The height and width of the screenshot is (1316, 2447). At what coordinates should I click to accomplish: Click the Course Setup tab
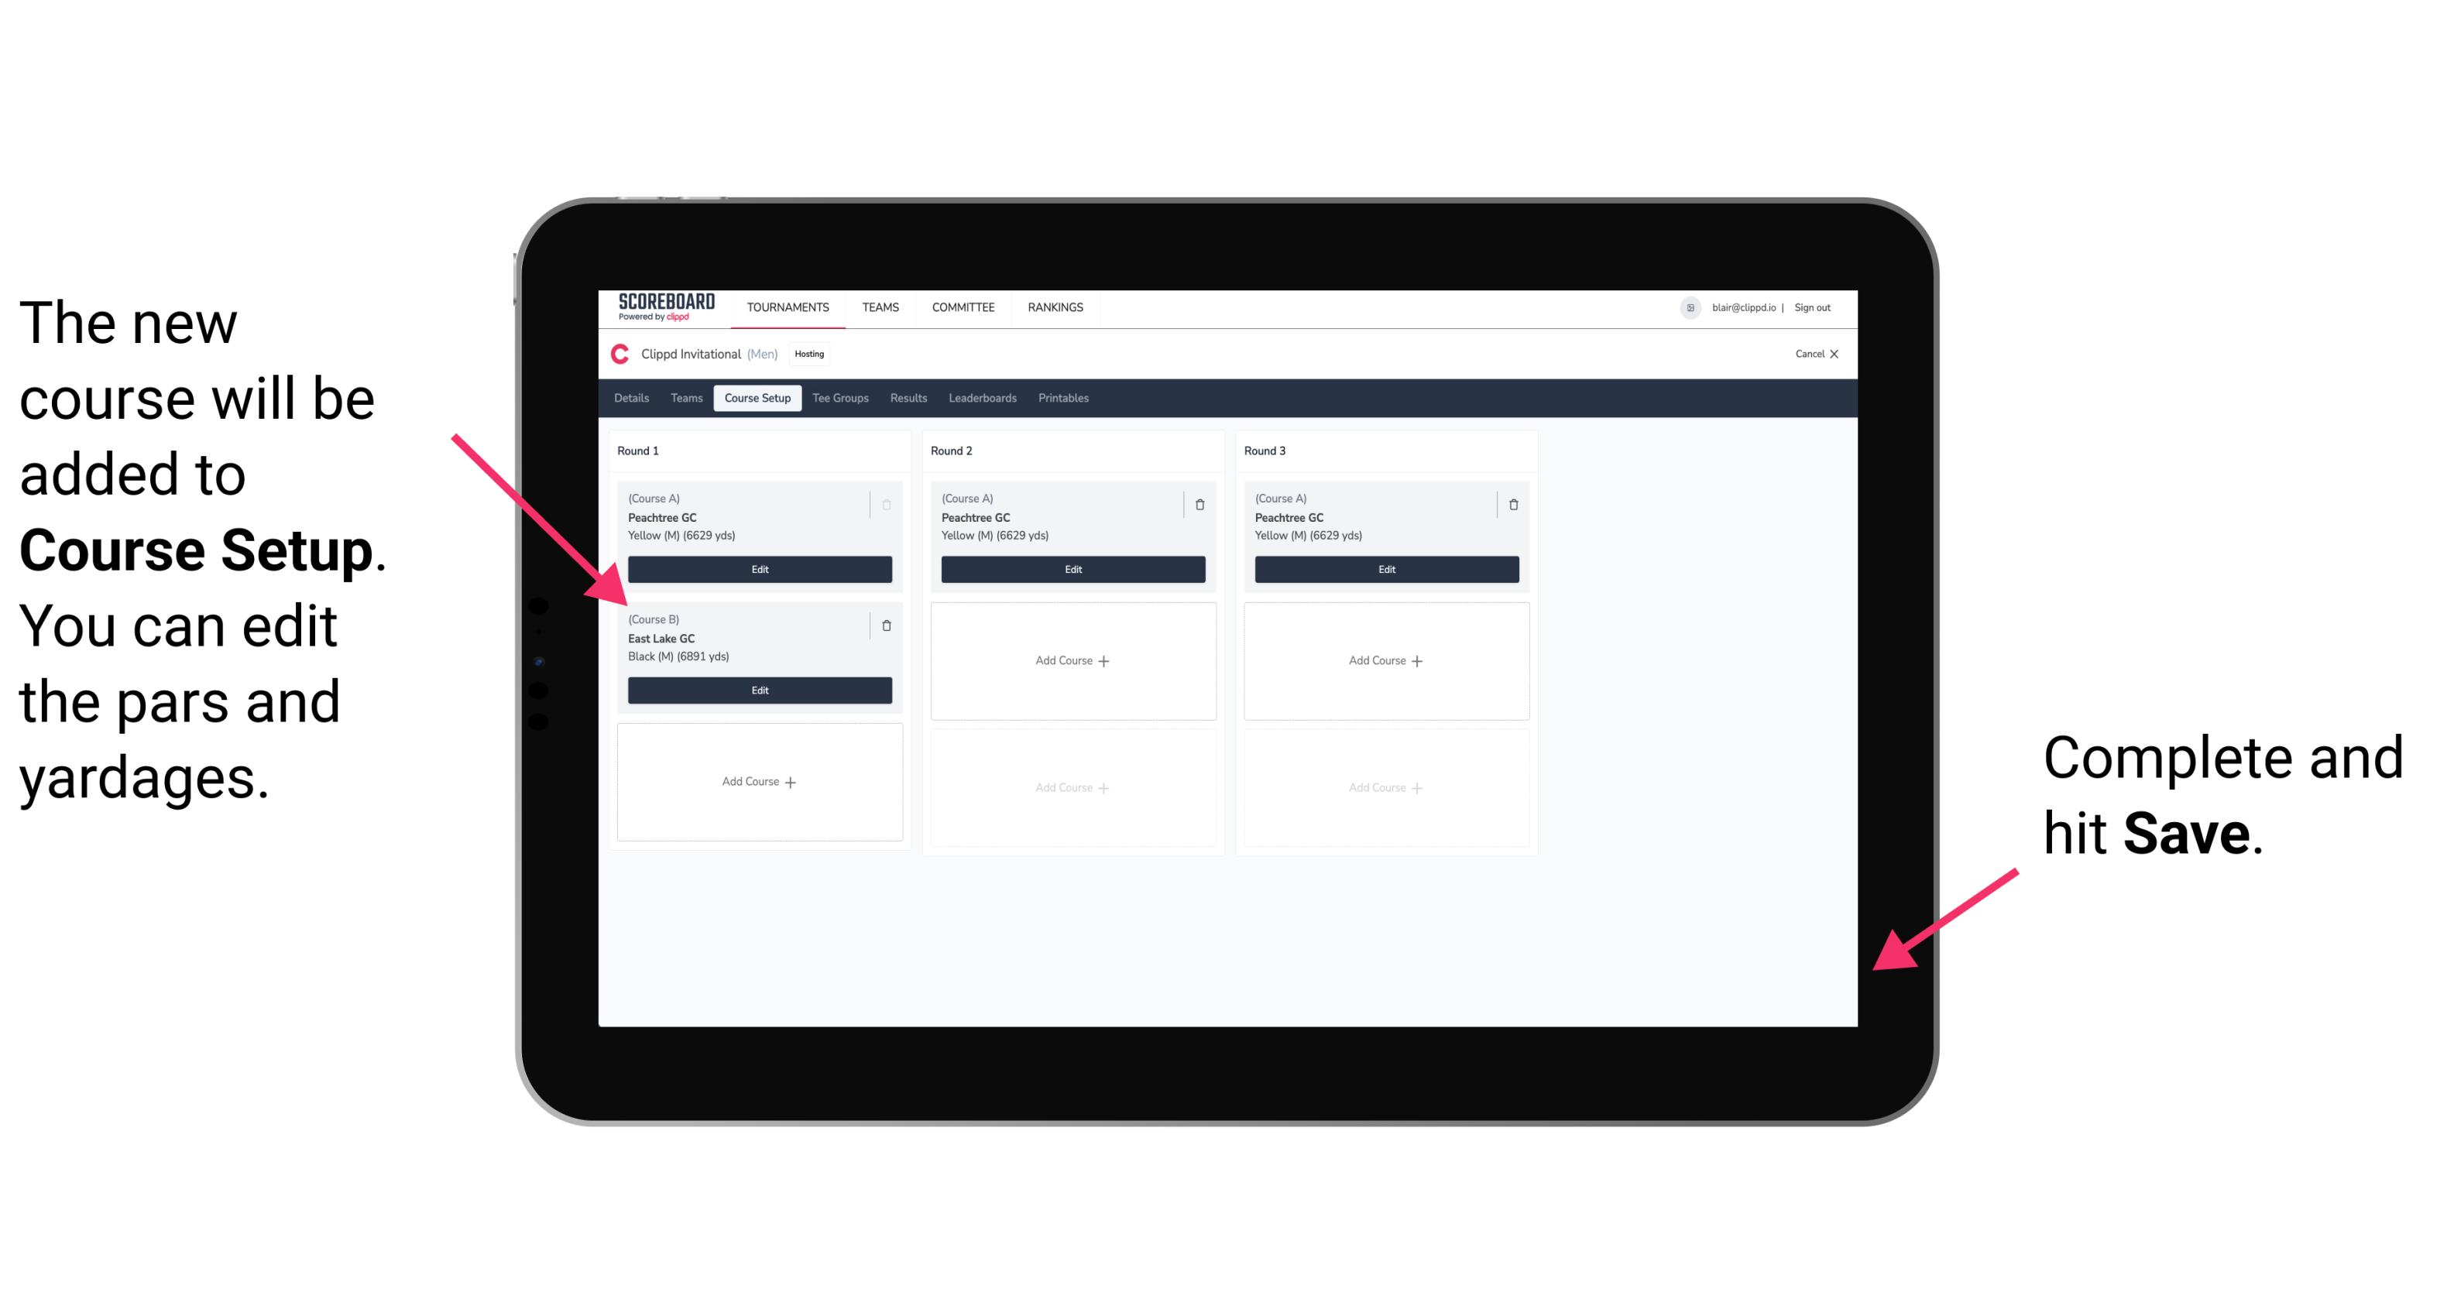[760, 397]
